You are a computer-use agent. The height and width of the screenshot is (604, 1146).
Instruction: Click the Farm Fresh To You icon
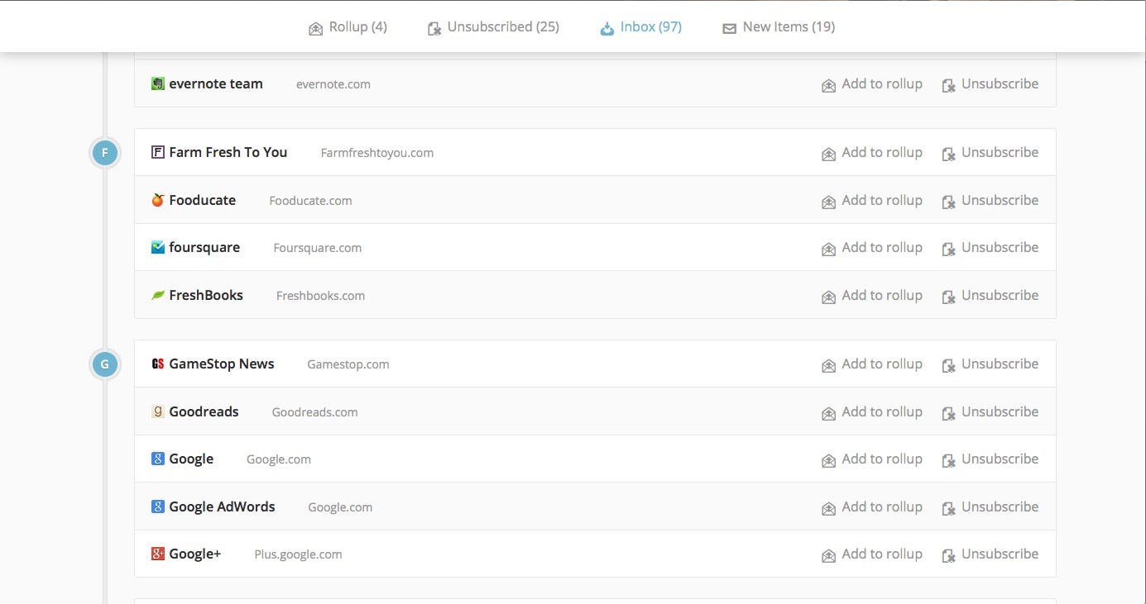point(158,152)
